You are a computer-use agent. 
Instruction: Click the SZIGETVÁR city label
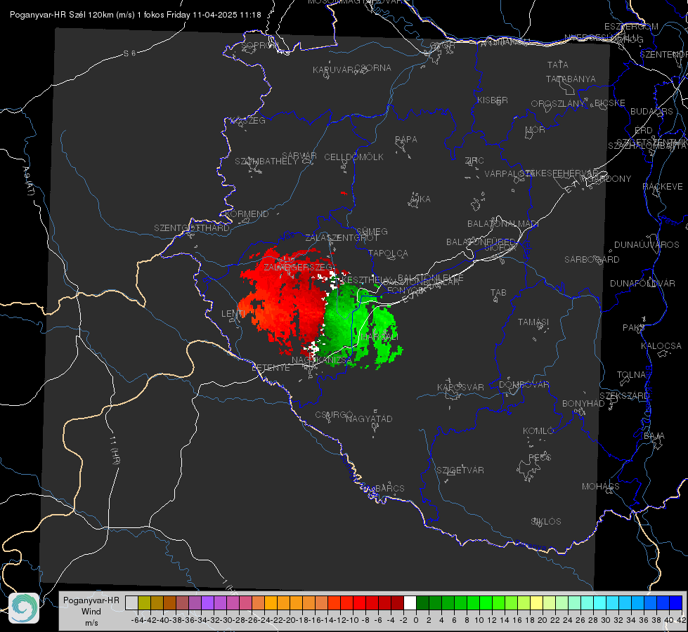tap(460, 470)
